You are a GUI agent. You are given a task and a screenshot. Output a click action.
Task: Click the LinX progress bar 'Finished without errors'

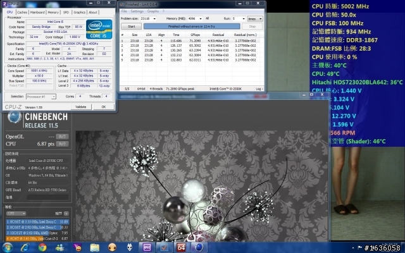192,27
